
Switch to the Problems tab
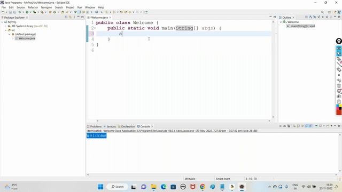point(94,126)
